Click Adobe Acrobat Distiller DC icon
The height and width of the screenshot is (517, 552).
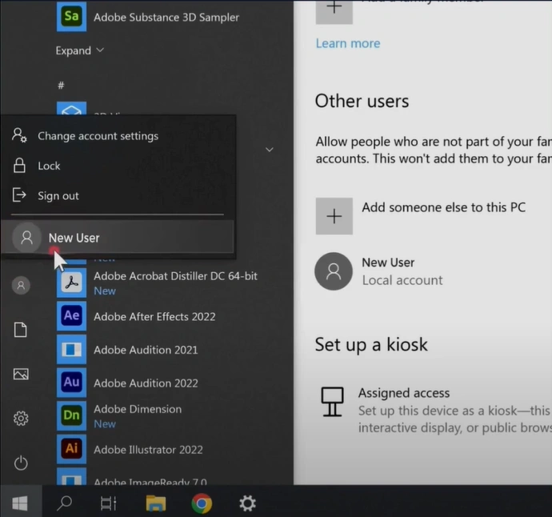(x=71, y=283)
